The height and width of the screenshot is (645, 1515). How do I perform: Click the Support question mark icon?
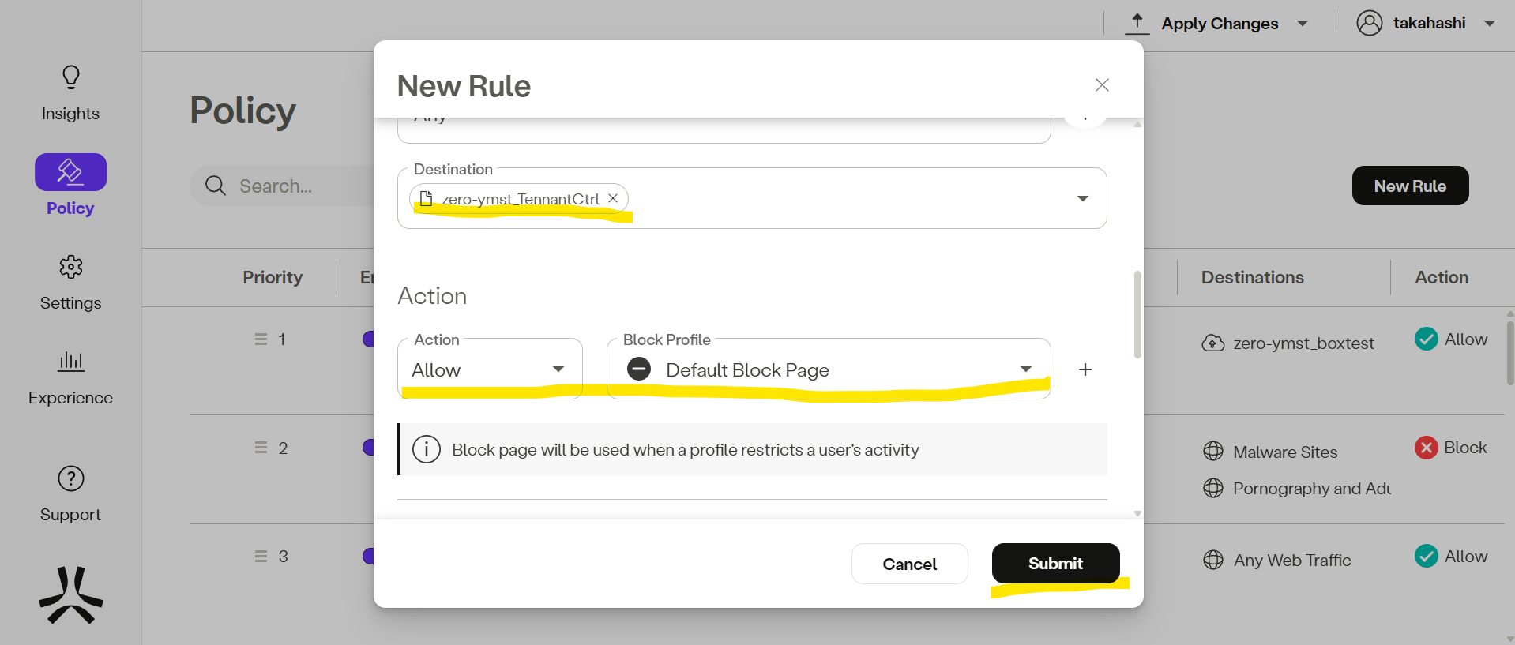tap(71, 478)
